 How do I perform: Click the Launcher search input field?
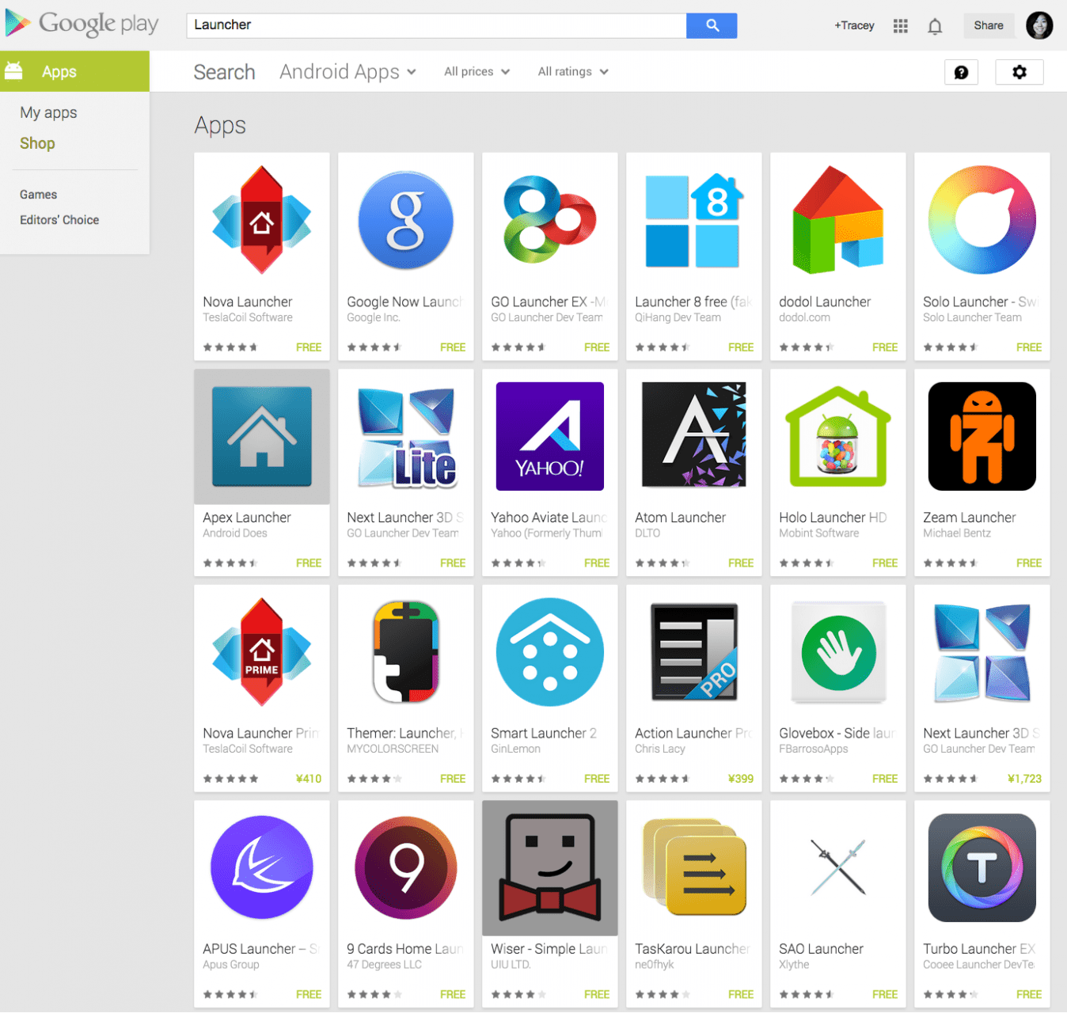[436, 25]
